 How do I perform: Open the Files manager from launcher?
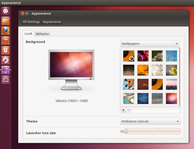pos(6,21)
